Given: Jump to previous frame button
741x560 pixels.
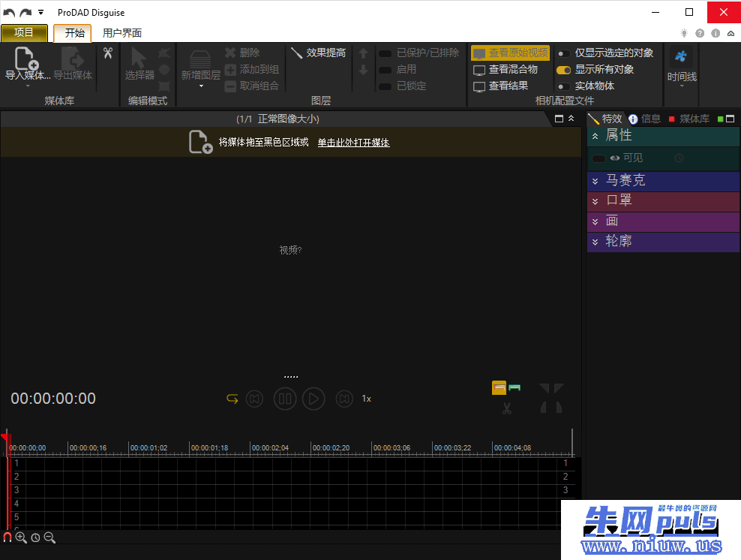Looking at the screenshot, I should click(x=254, y=399).
